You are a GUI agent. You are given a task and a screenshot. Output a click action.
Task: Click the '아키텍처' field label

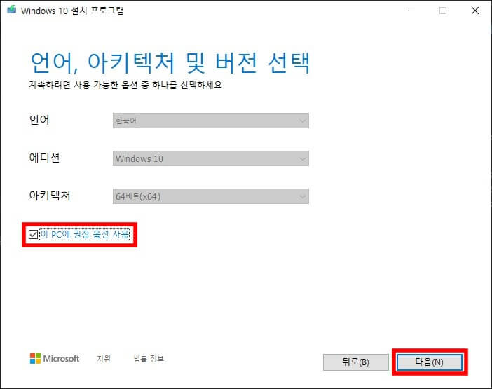tap(50, 196)
